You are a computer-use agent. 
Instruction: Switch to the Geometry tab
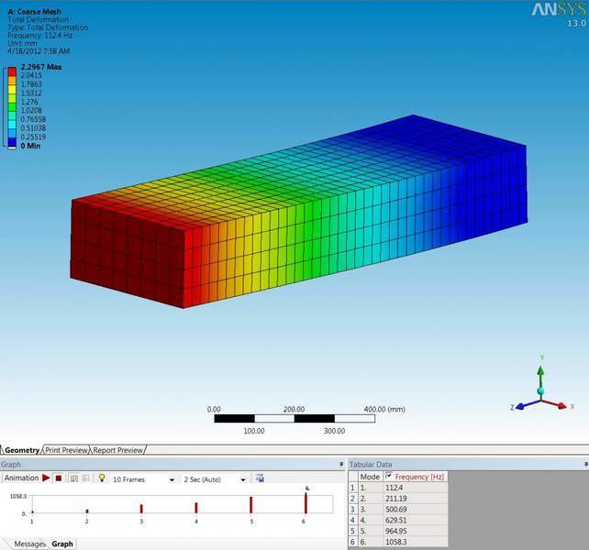click(22, 450)
